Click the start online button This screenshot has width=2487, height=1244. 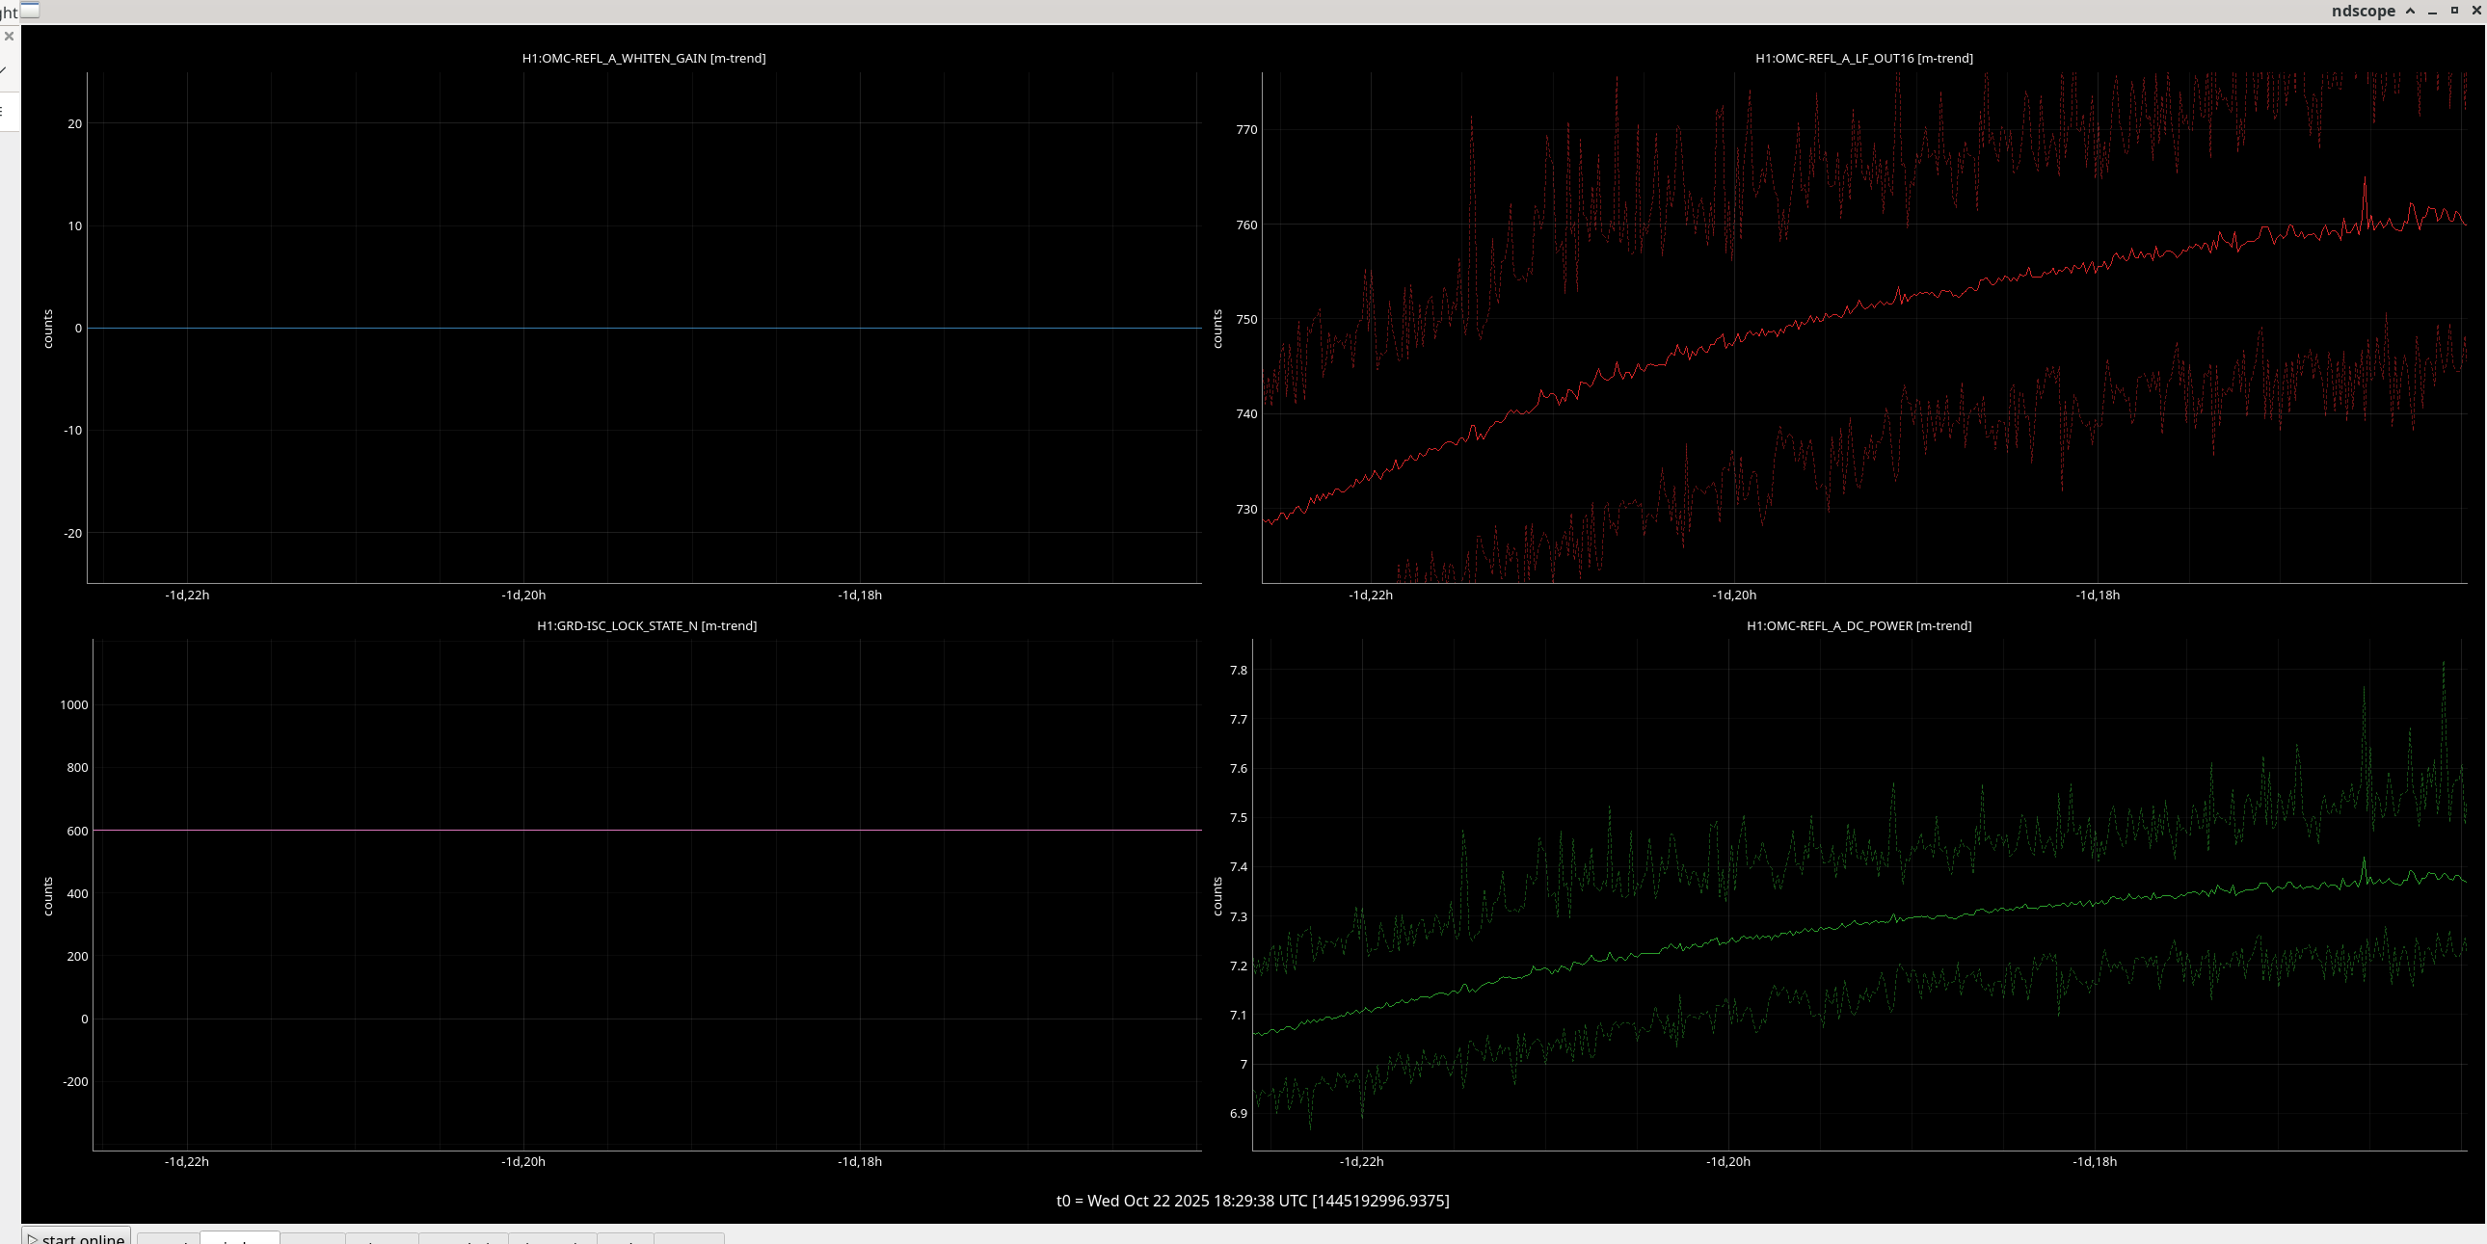tap(76, 1237)
